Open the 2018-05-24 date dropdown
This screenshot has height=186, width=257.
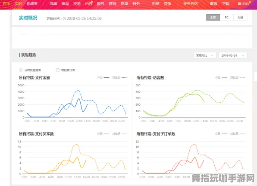(x=233, y=55)
